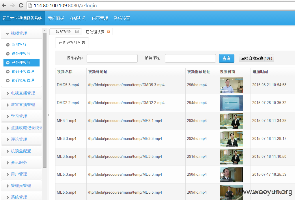This screenshot has width=295, height=200.
Task: Open the DMD5.3.mp4 cover thumbnail
Action: coord(231,85)
